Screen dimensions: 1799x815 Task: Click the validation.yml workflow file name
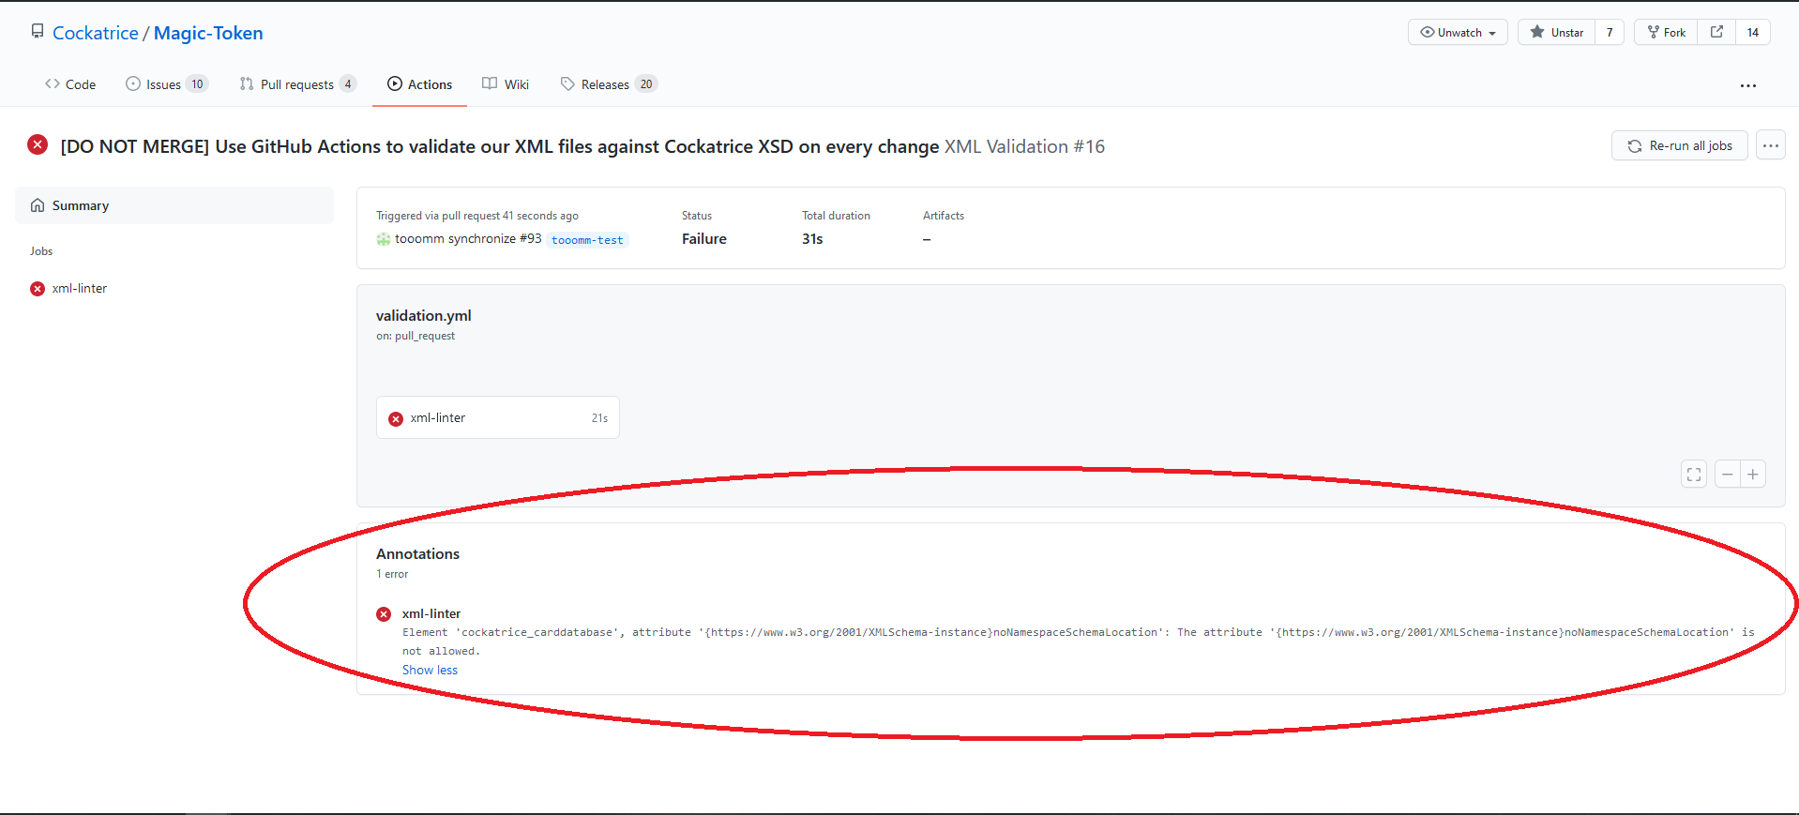(x=424, y=315)
